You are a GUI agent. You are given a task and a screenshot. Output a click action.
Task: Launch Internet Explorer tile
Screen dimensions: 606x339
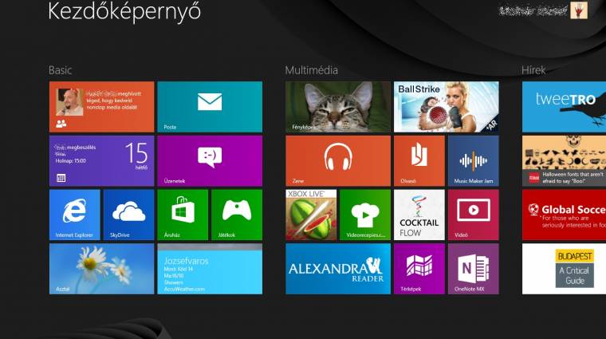[75, 215]
